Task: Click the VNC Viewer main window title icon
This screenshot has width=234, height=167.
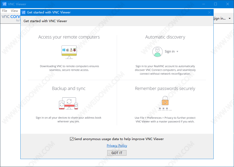Action: coord(4,4)
